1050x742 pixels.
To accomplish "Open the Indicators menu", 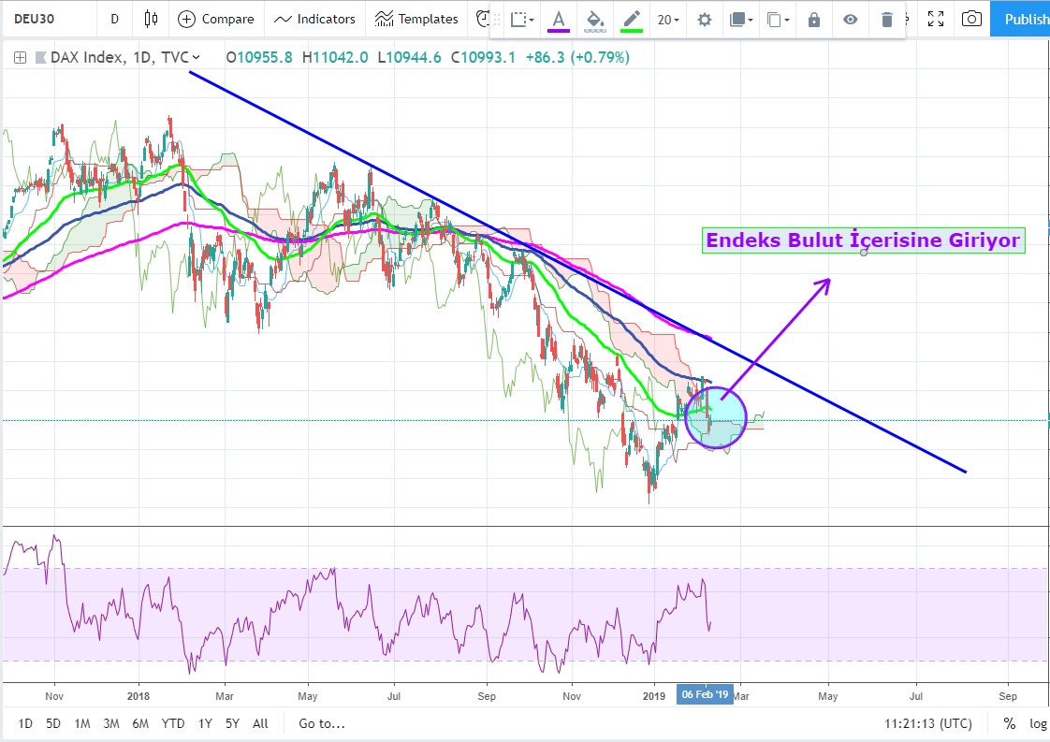I will pos(315,19).
